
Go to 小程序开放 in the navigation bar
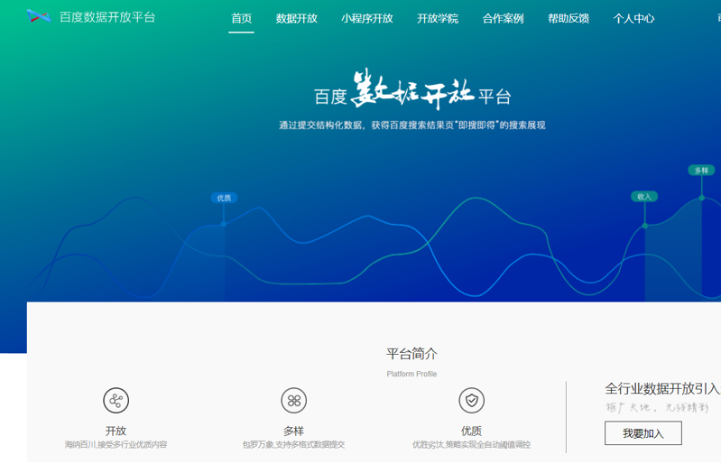(367, 18)
